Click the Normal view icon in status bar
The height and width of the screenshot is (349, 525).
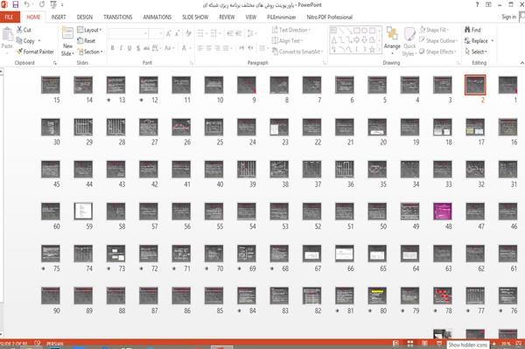click(x=395, y=344)
